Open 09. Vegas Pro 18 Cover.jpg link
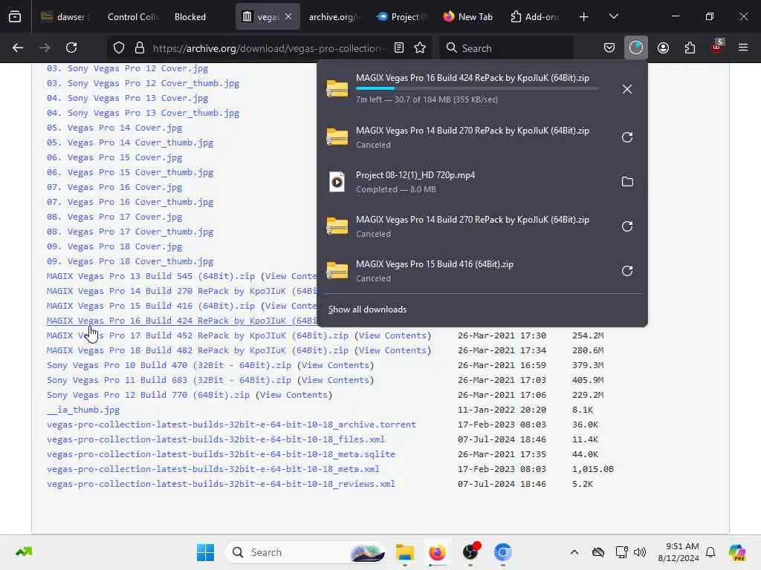 pos(114,246)
